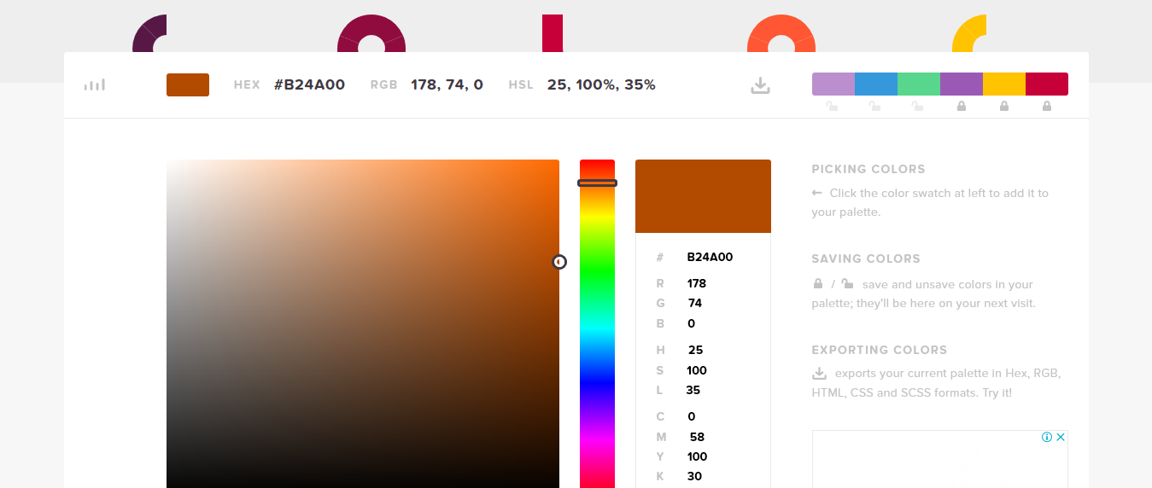The height and width of the screenshot is (488, 1152).
Task: Unlock the yellow palette color
Action: click(1004, 107)
